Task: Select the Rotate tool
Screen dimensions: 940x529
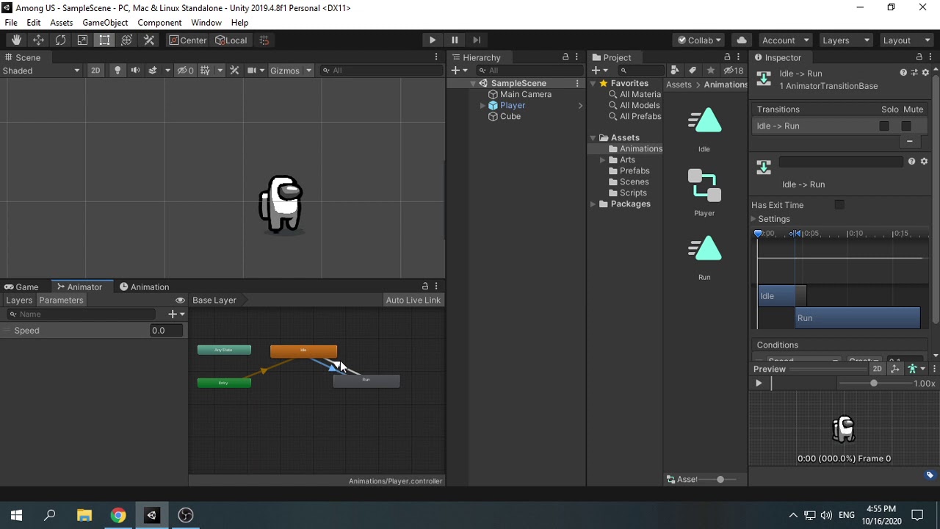Action: click(x=60, y=40)
